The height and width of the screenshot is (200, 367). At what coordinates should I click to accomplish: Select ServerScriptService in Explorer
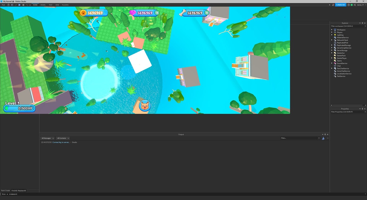[x=344, y=48]
